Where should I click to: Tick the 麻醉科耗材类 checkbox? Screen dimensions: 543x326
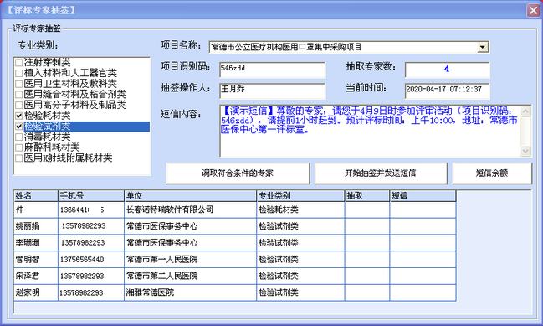(x=19, y=147)
